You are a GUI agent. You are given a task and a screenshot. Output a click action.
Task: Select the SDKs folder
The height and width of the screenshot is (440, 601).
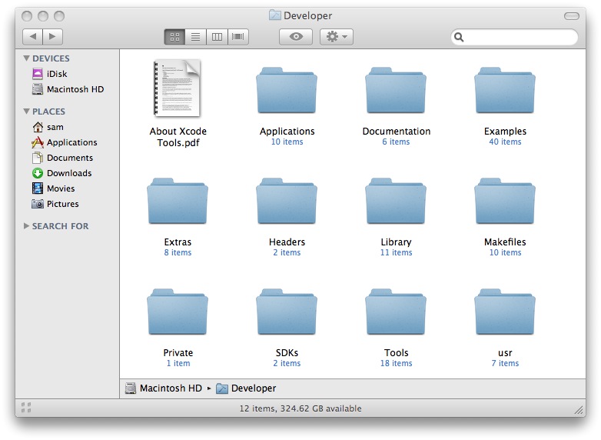pyautogui.click(x=287, y=312)
